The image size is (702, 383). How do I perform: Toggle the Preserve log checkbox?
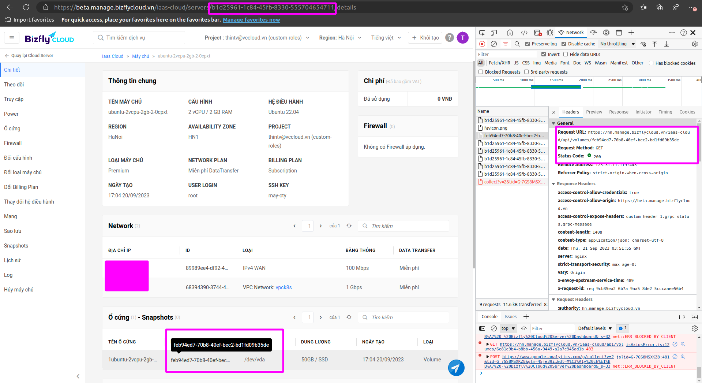(528, 44)
